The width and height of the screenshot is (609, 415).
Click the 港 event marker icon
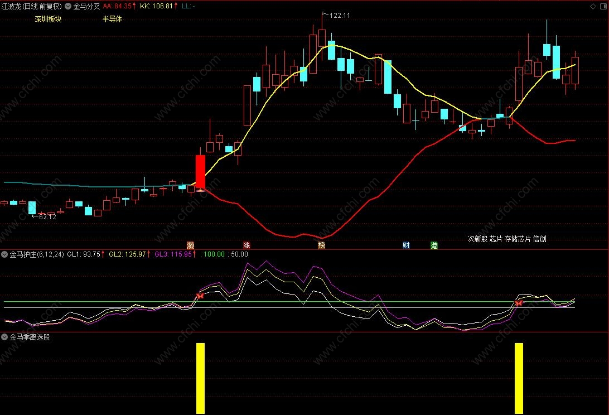[x=434, y=245]
